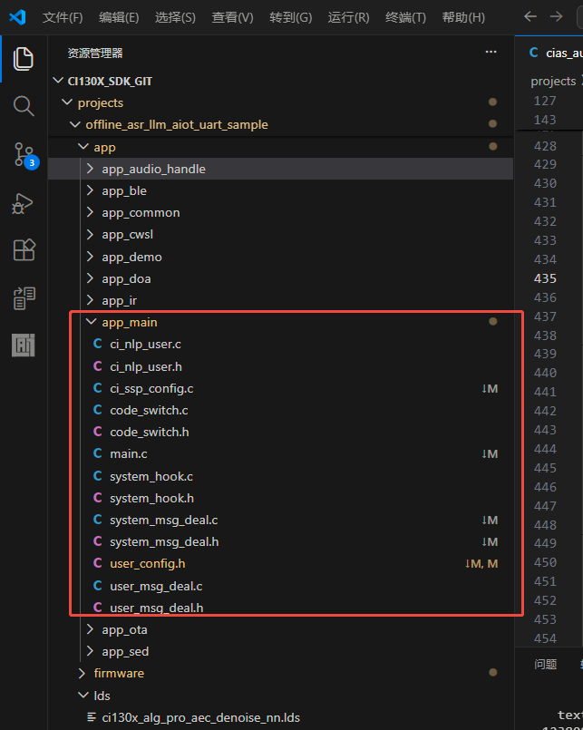Open the explorer more actions ellipsis

pos(491,53)
